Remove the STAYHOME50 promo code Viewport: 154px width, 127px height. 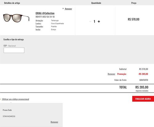55,122
